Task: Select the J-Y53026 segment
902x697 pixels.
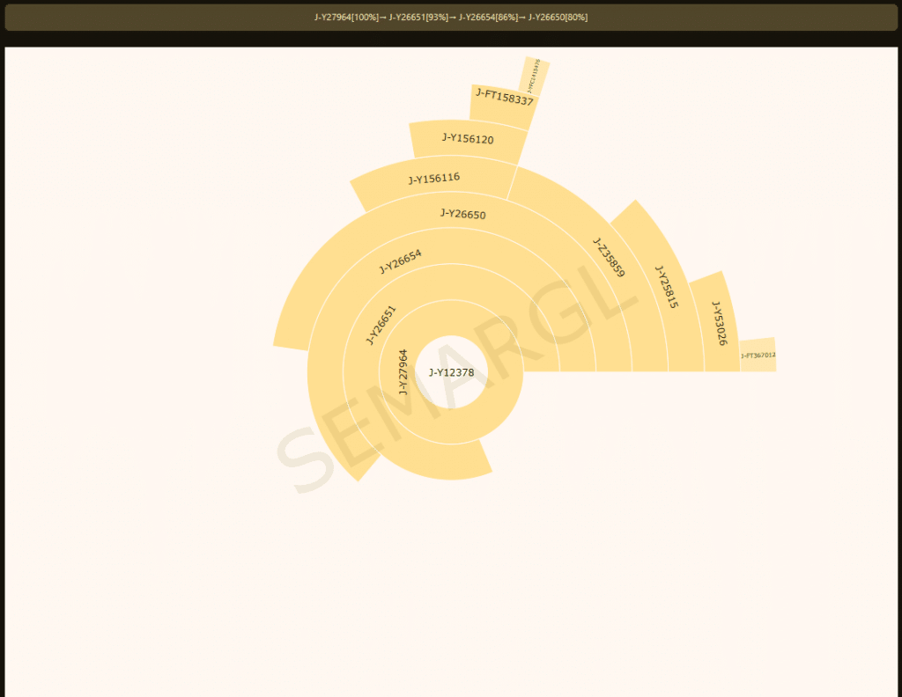Action: 720,322
